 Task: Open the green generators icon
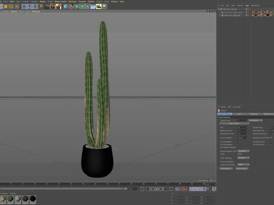click(x=76, y=7)
